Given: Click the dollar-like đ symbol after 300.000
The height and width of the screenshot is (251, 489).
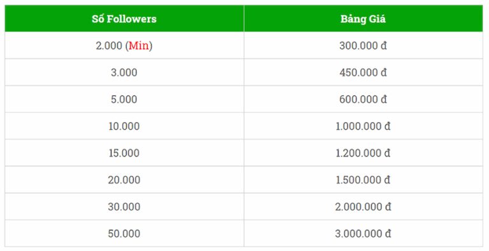Looking at the screenshot, I should point(383,46).
